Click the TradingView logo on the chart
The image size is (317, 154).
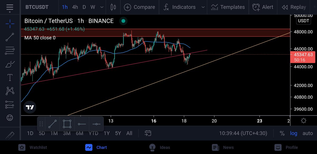(30, 107)
